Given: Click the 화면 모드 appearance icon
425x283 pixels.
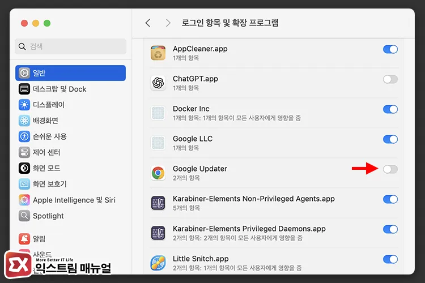Looking at the screenshot, I should point(24,168).
